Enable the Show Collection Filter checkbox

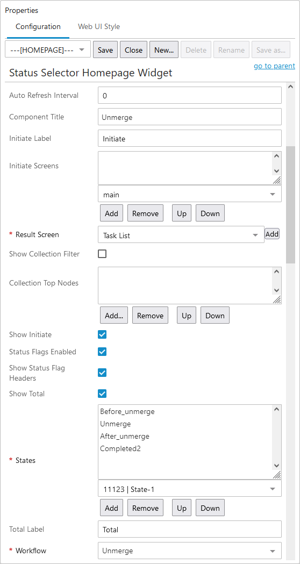[102, 254]
